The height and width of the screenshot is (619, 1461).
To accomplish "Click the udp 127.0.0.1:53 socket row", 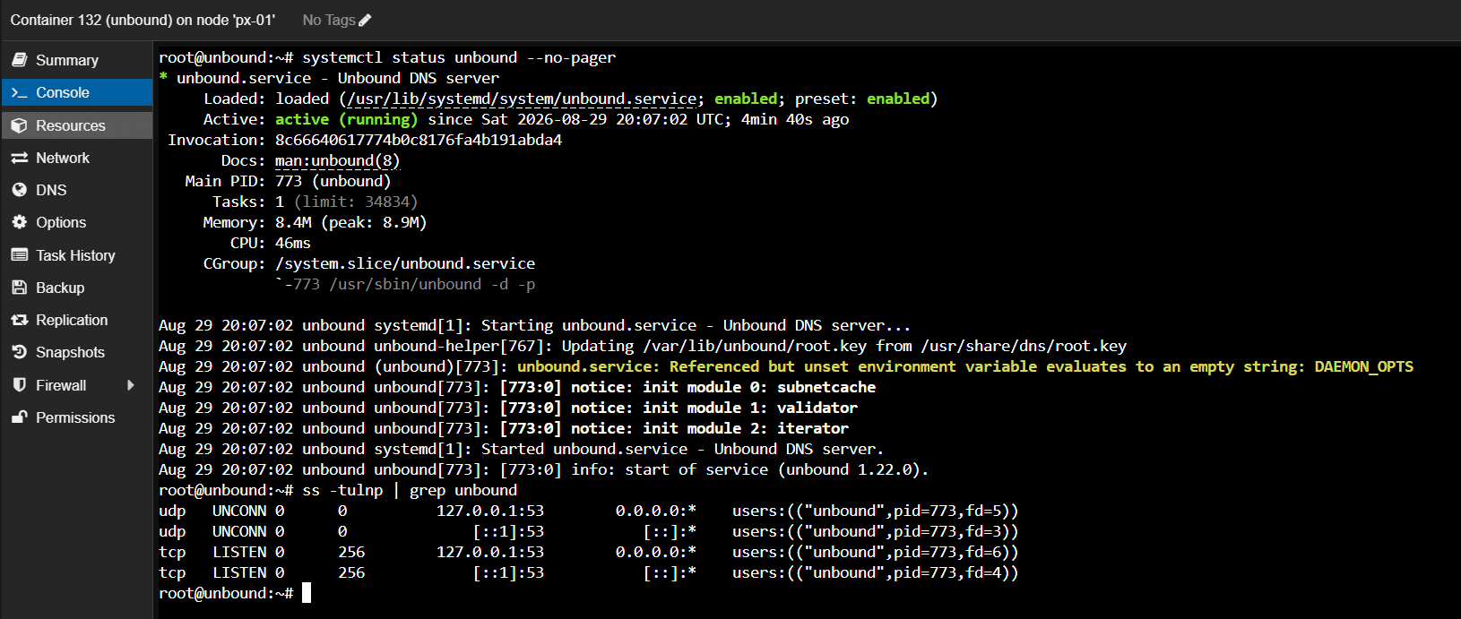I will click(589, 511).
